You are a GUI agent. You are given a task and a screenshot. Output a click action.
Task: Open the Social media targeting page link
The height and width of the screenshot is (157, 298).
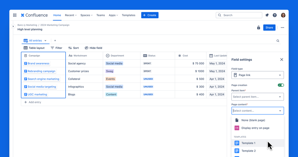40,87
